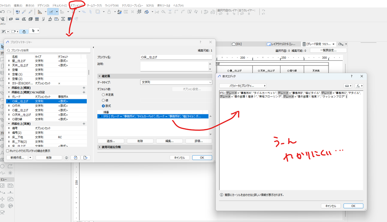This screenshot has height=222, width=387.
Task: Select the syringe inject parameters tool
Action: pos(30,12)
